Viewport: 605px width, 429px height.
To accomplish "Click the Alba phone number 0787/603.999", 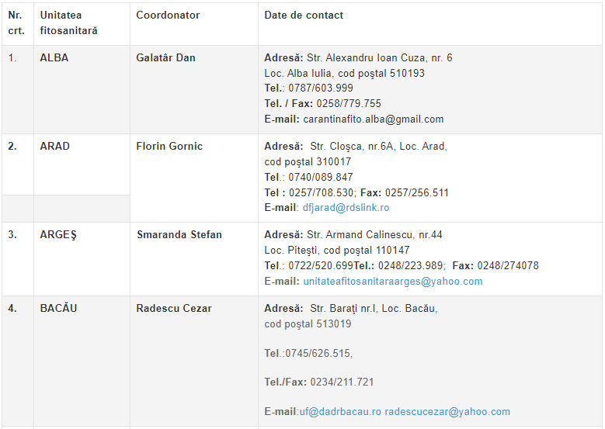I will tap(321, 88).
